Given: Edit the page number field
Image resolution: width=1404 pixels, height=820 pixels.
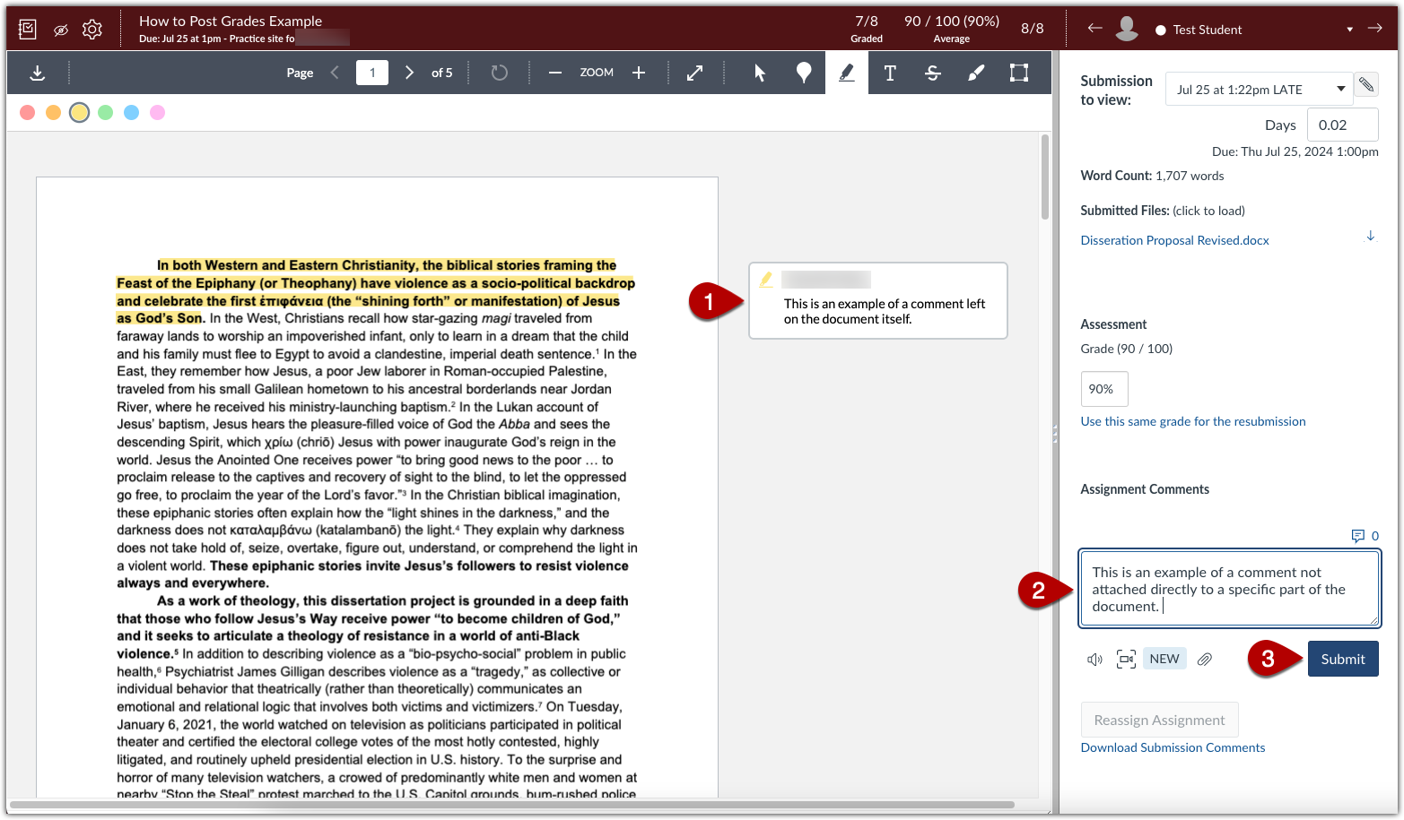Looking at the screenshot, I should pyautogui.click(x=372, y=73).
